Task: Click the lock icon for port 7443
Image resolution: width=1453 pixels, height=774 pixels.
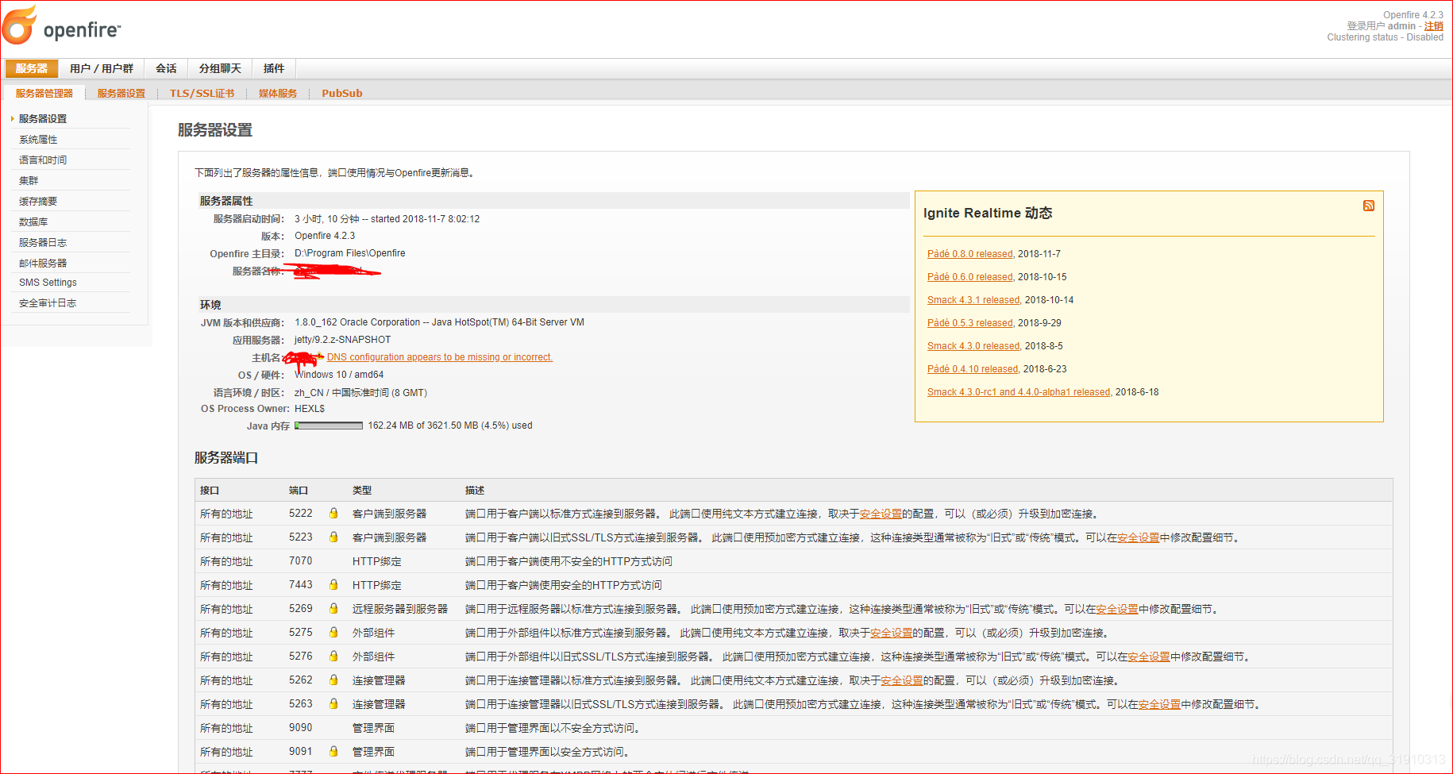Action: pyautogui.click(x=333, y=585)
